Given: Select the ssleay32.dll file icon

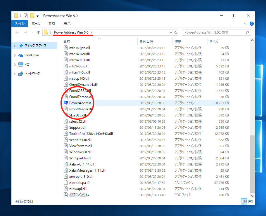Looking at the screenshot, I should pyautogui.click(x=66, y=121).
